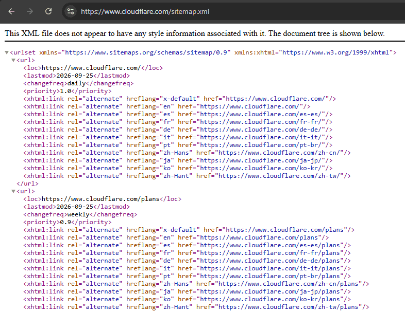Collapse the urlset root node
The height and width of the screenshot is (312, 405).
point(7,52)
